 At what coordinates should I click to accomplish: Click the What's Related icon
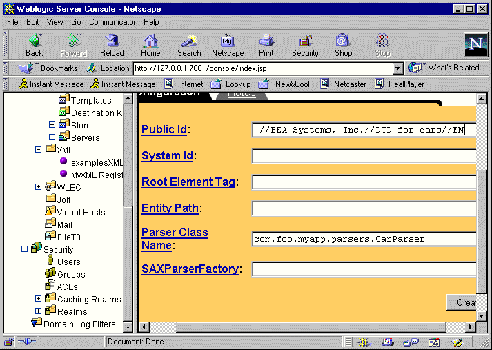tap(415, 68)
